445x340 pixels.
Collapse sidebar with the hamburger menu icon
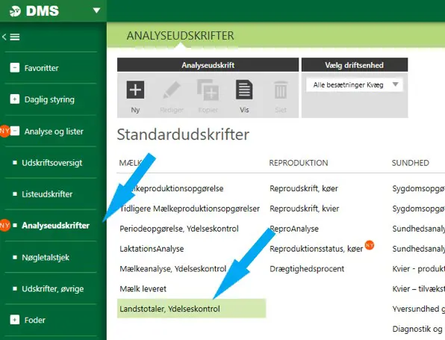click(11, 37)
